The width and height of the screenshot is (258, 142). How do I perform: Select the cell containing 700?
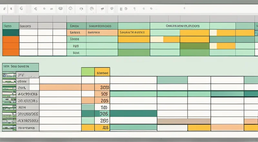(103, 107)
